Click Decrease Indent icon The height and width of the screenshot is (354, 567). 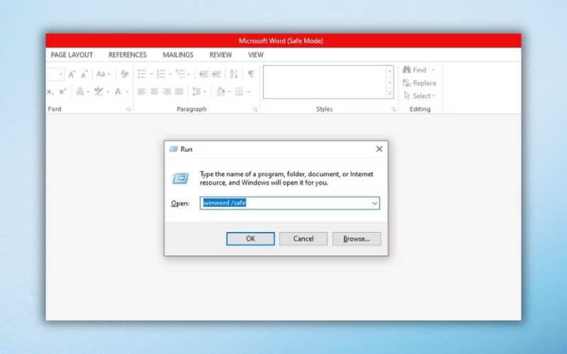click(x=203, y=74)
